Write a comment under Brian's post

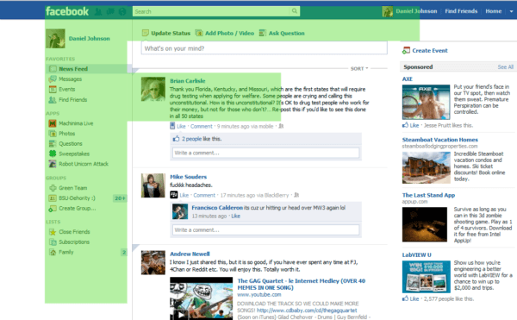coord(265,153)
